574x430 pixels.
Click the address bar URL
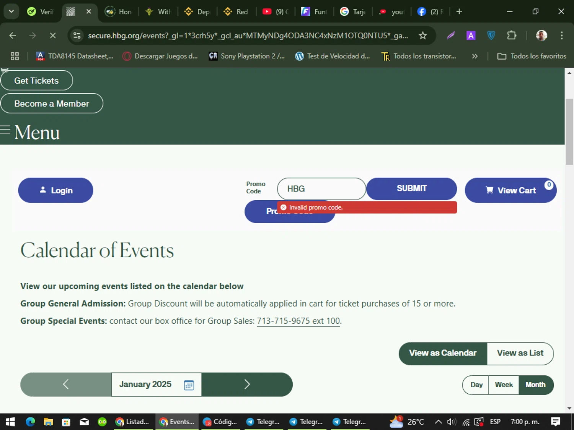click(248, 36)
